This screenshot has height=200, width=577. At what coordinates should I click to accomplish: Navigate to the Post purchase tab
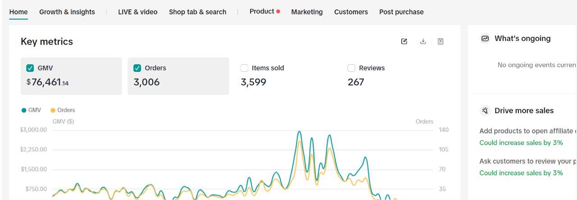(401, 12)
